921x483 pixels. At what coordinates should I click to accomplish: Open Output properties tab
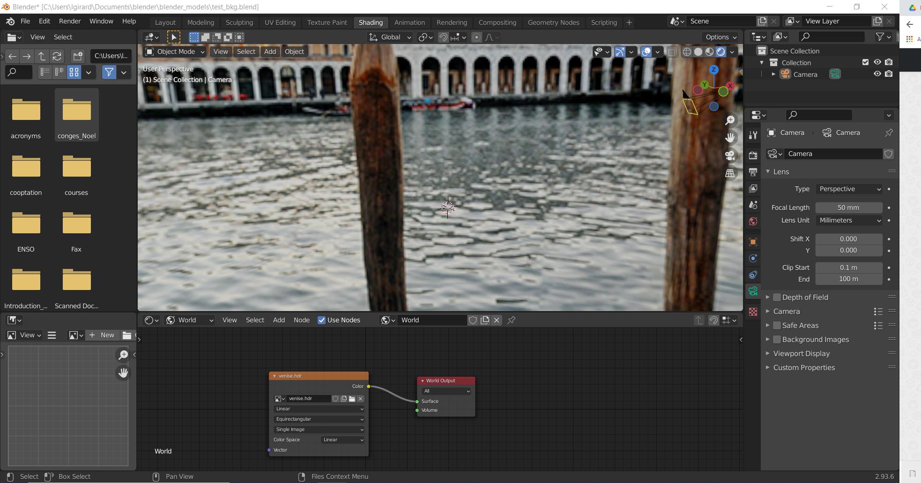(x=753, y=172)
